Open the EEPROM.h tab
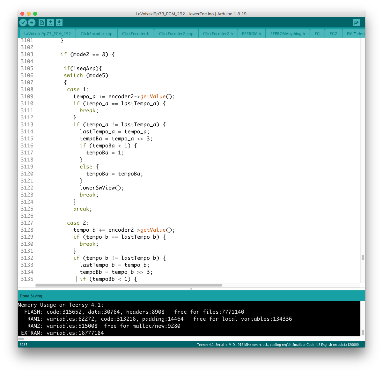Screen dimensions: 383x373 [251, 34]
